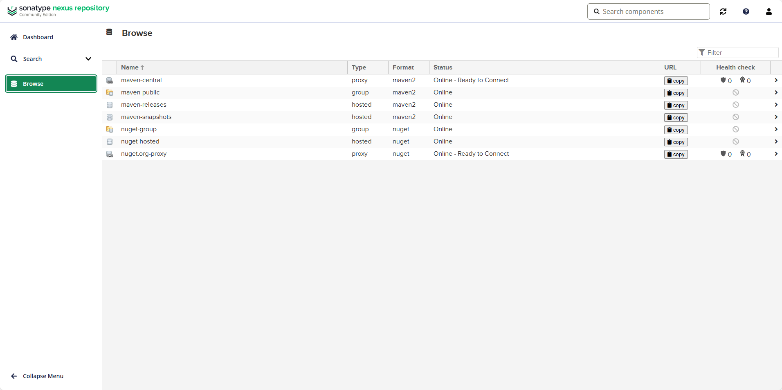
Task: Click Collapse Menu at sidebar bottom
Action: point(43,376)
